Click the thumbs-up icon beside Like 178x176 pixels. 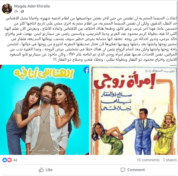point(41,170)
